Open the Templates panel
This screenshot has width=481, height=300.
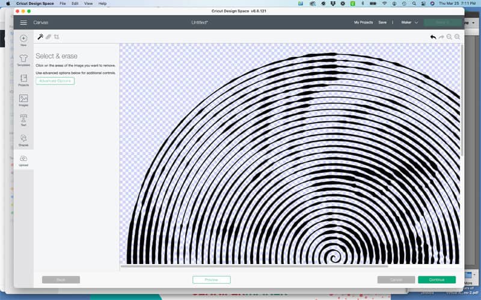tap(23, 60)
